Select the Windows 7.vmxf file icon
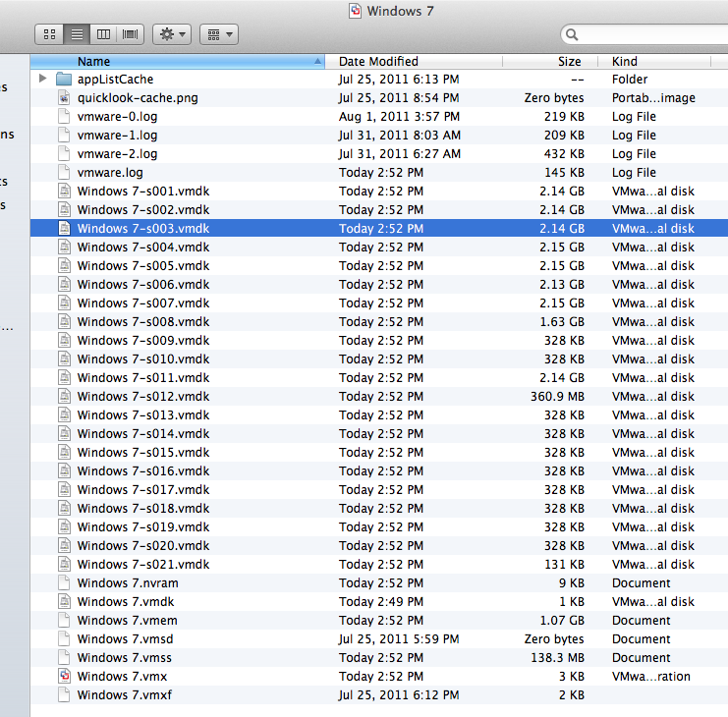 [x=64, y=694]
